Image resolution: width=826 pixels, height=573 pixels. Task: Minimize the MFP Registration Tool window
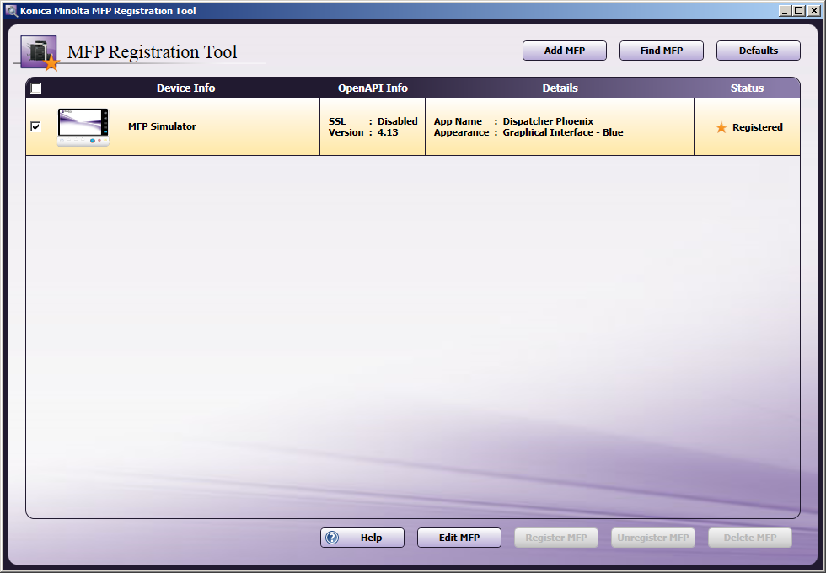point(785,10)
